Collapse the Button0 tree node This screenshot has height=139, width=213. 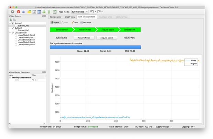click(x=10, y=23)
